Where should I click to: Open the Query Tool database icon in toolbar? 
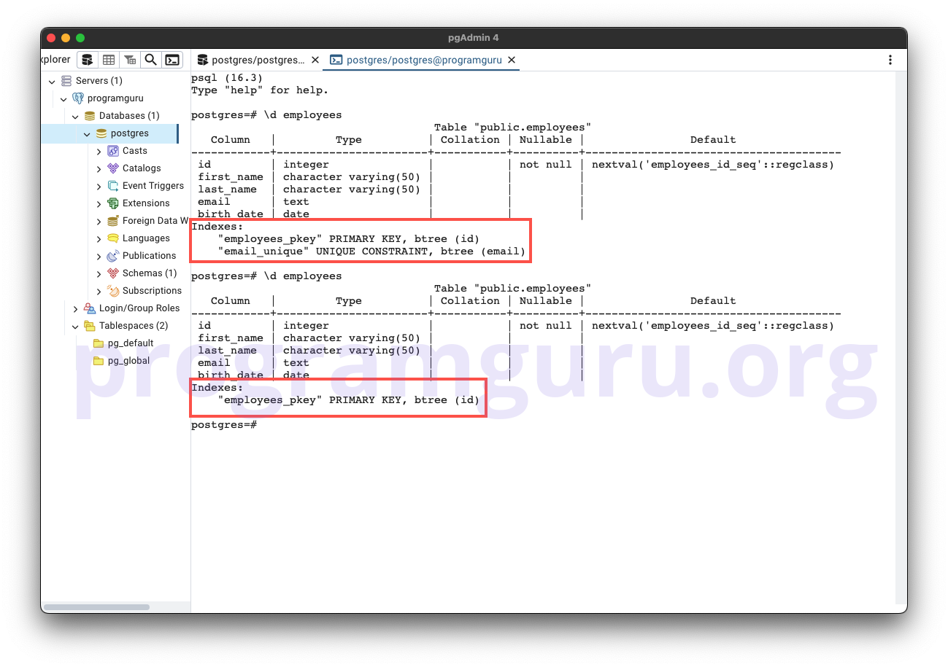pyautogui.click(x=87, y=60)
